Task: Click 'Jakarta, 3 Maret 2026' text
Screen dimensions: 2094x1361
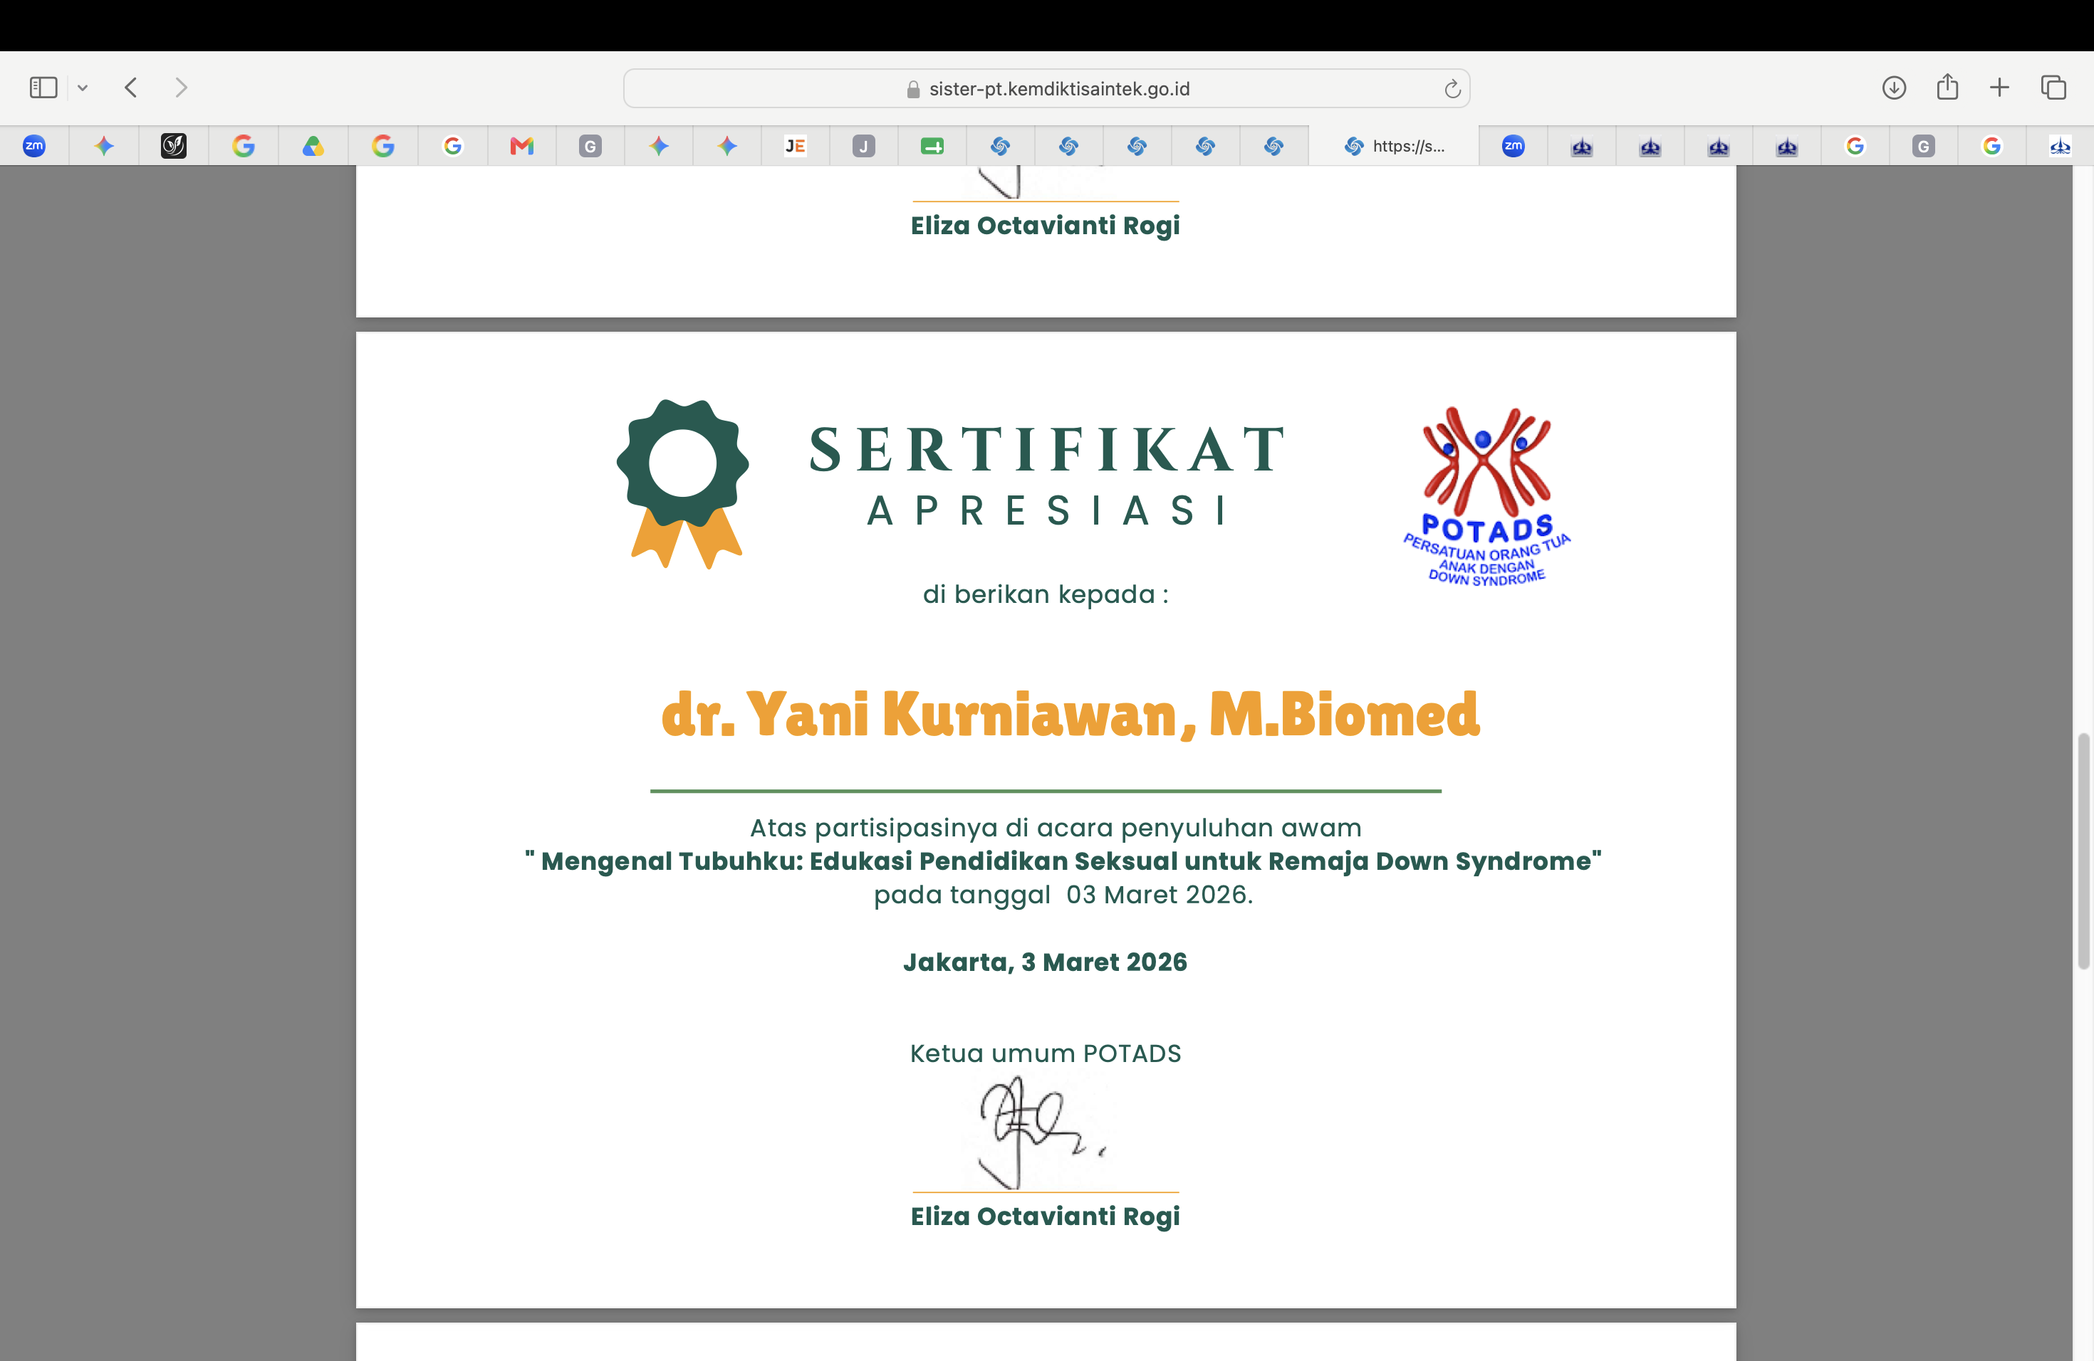Action: 1046,962
